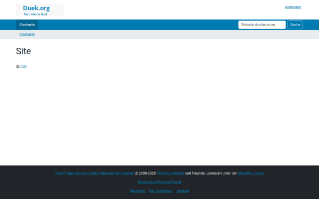
Task: Focus the Website durchsuchen search field
Action: coord(262,25)
